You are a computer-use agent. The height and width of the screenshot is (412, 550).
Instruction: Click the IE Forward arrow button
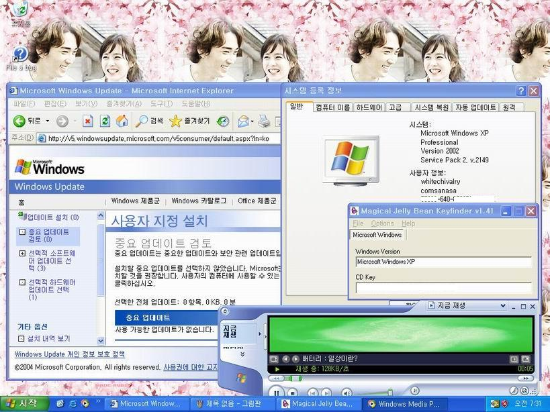click(x=62, y=121)
